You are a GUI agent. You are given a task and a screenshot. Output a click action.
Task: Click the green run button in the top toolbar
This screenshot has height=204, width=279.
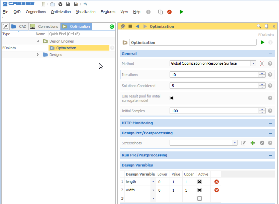[x=181, y=12]
